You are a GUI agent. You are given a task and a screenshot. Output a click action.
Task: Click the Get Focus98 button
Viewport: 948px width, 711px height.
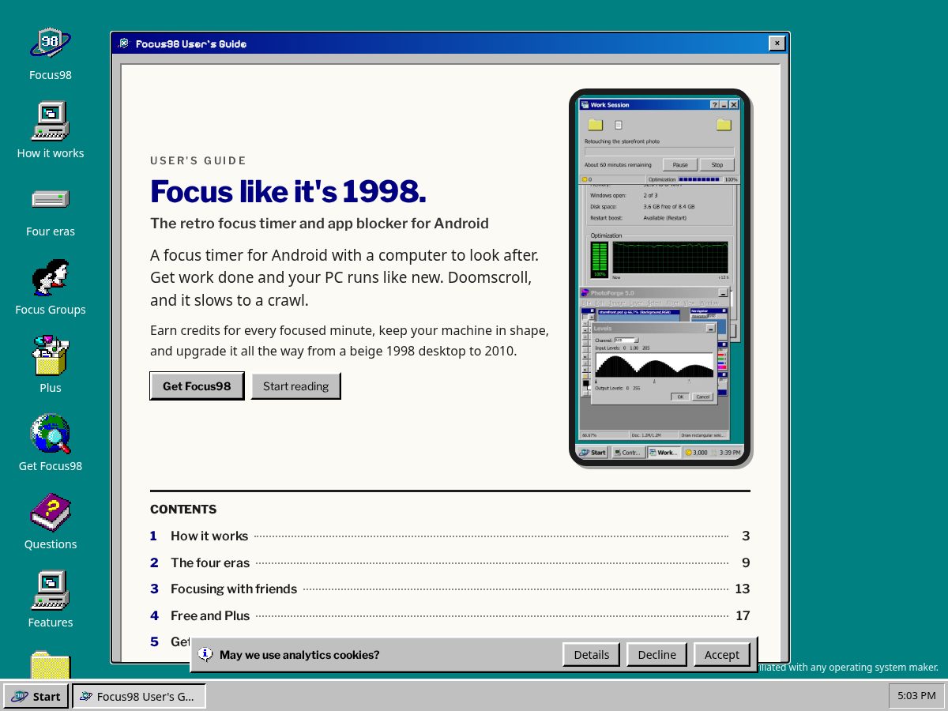pyautogui.click(x=197, y=386)
